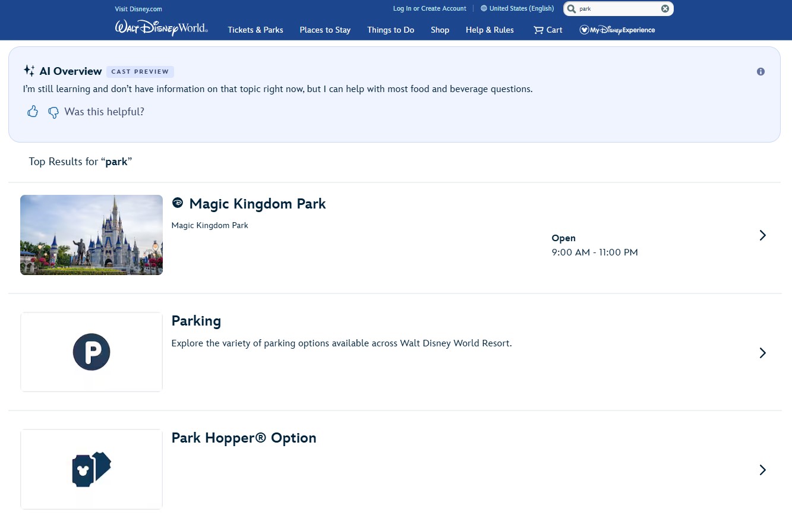Click the shopping cart icon

pos(538,30)
